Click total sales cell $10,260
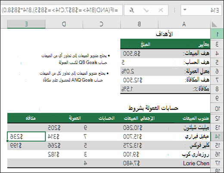Viewport: 224px width, 173px height. coord(139,128)
